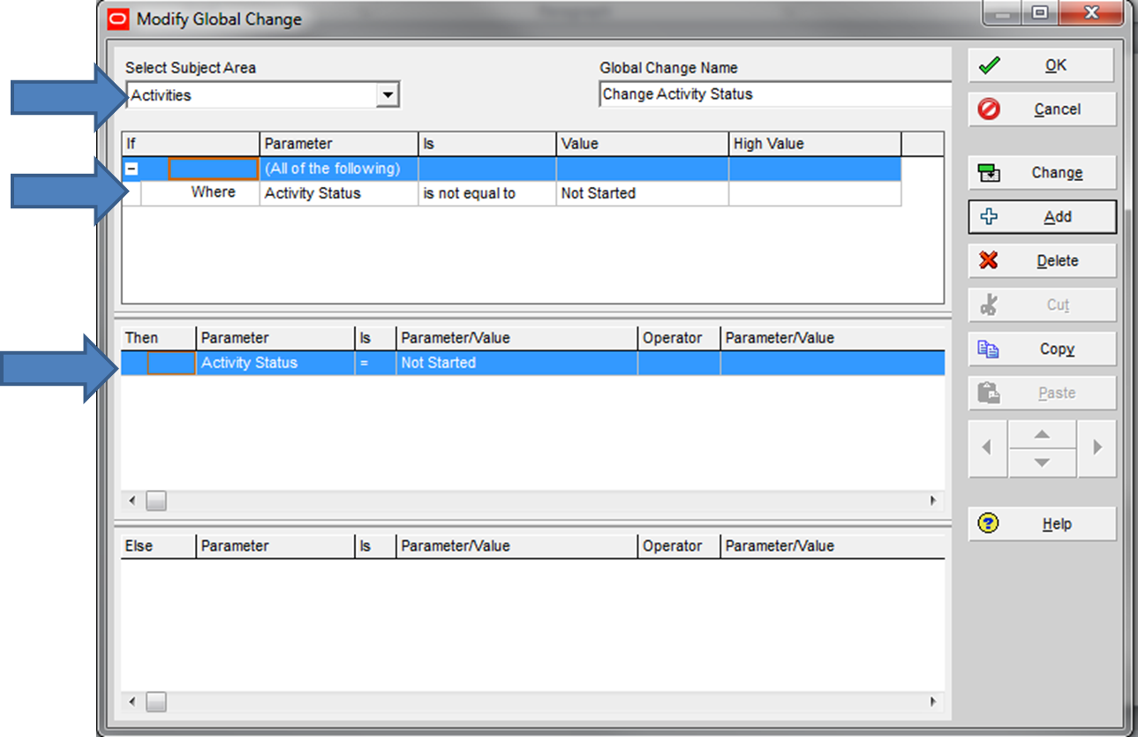Click the red X Delete icon
Viewport: 1138px width, 737px height.
point(990,260)
